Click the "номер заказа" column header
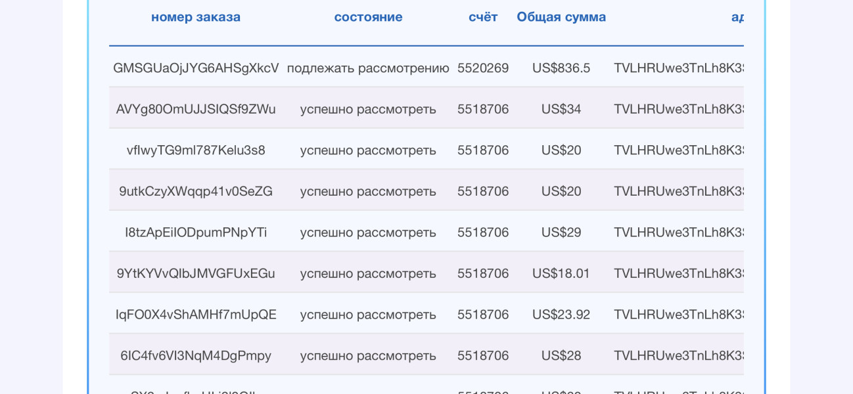The width and height of the screenshot is (853, 394). point(196,17)
